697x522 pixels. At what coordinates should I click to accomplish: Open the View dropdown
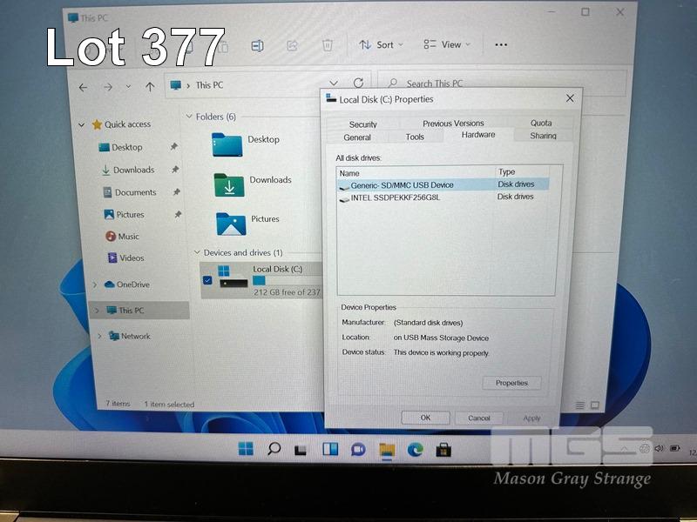[x=446, y=45]
